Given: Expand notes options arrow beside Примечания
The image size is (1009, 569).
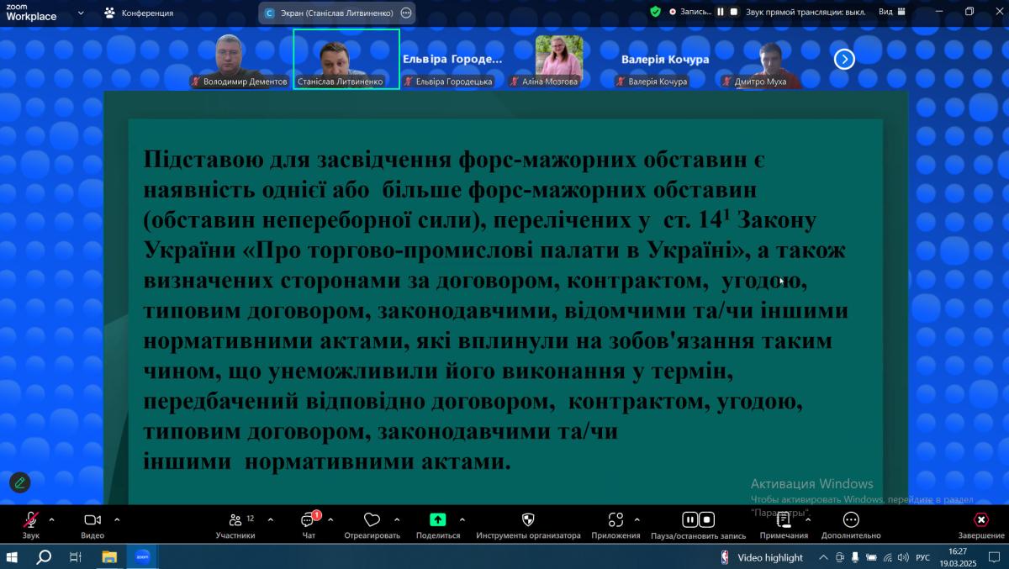Looking at the screenshot, I should click(x=808, y=519).
